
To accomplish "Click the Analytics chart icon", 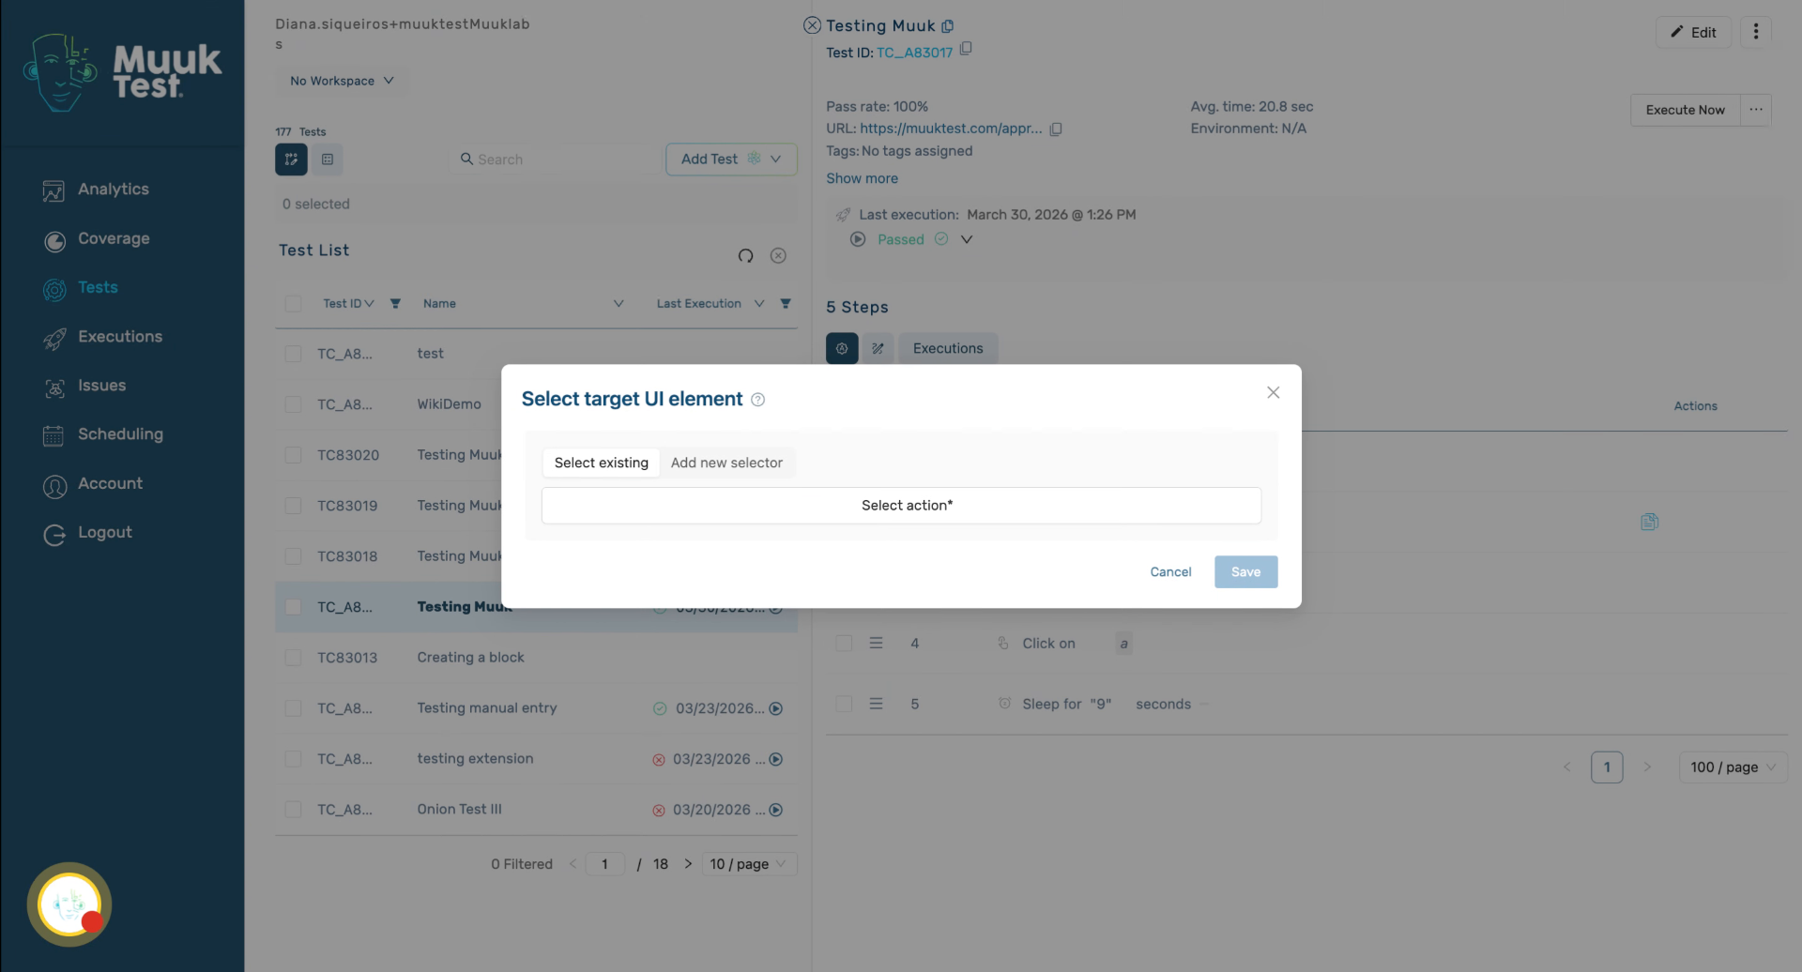I will click(x=53, y=191).
